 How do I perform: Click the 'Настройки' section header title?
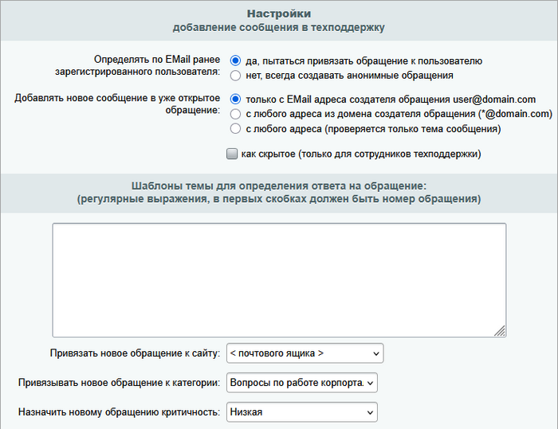278,14
